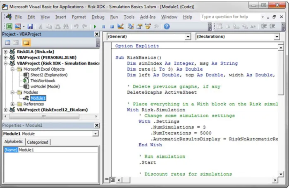Open the Insert object dropdown arrow
This screenshot has height=190, width=289.
[24, 27]
